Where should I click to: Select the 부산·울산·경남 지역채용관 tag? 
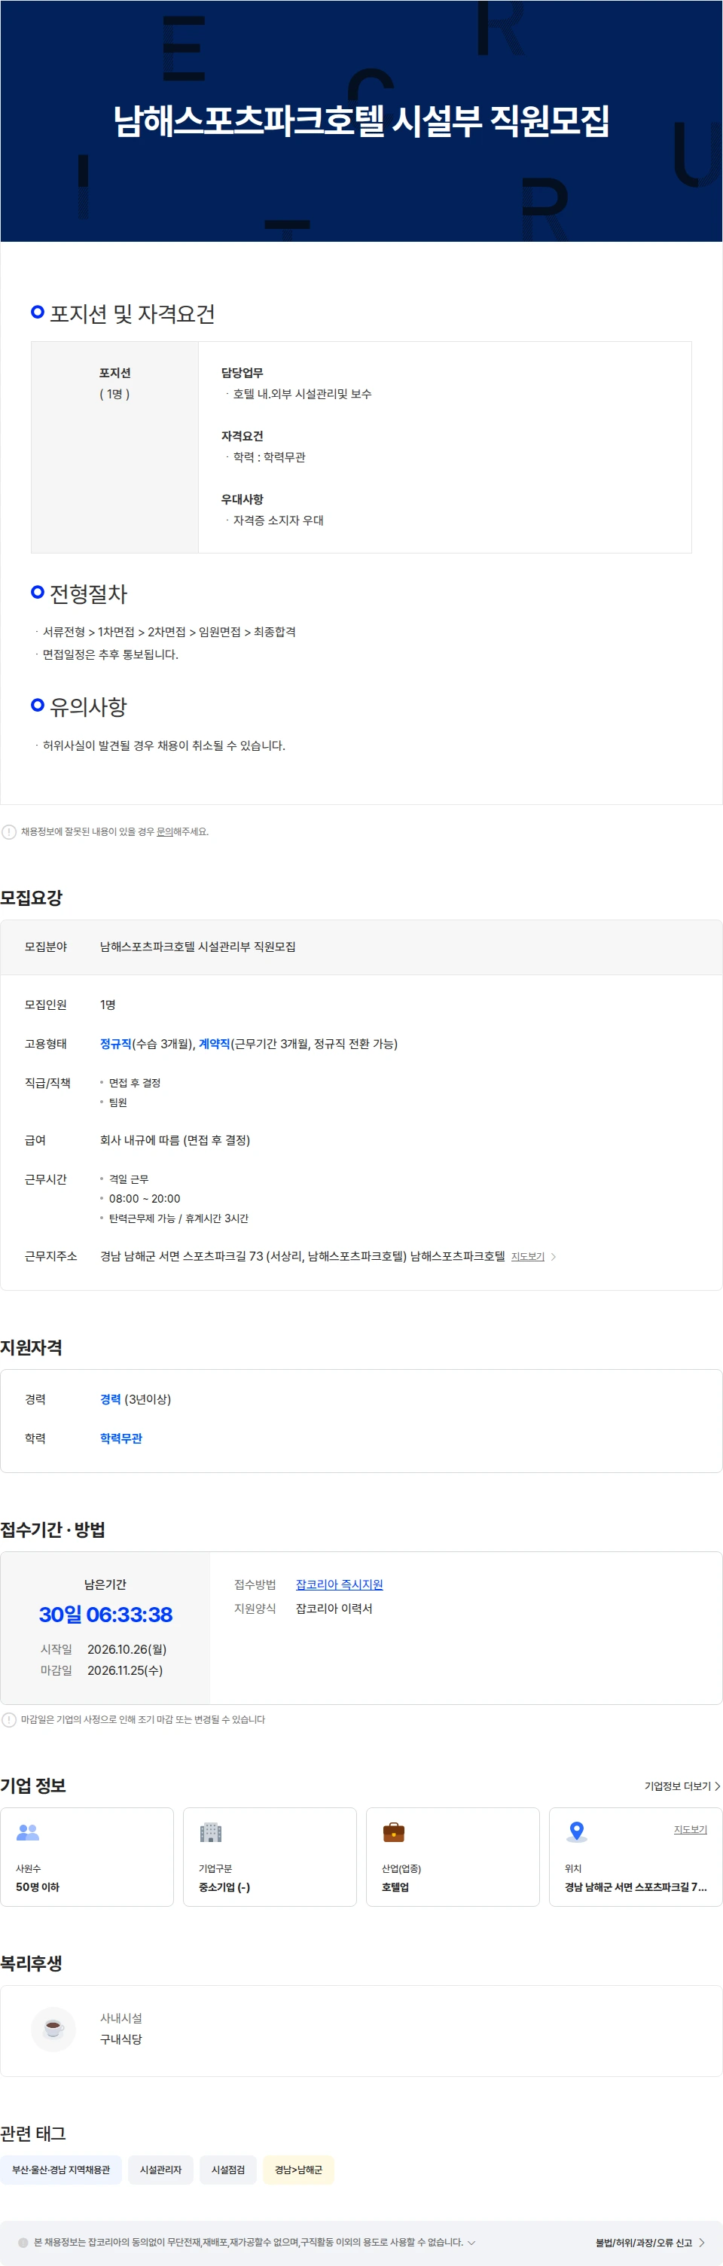click(x=61, y=2170)
